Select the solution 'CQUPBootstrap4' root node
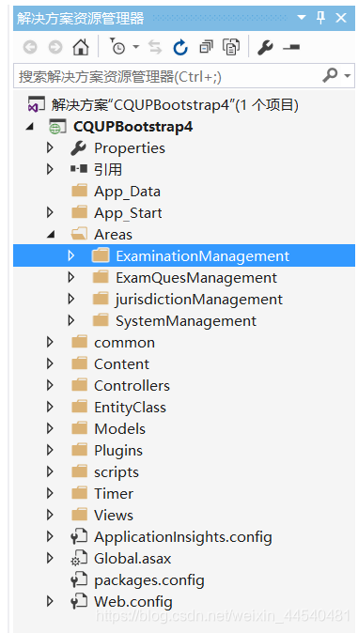 [x=175, y=106]
